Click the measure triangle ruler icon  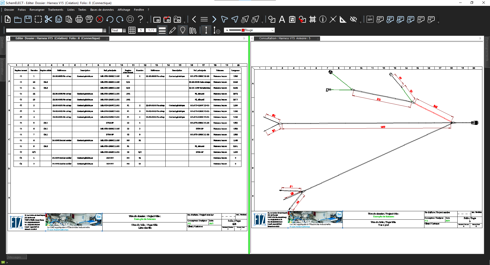click(x=343, y=19)
